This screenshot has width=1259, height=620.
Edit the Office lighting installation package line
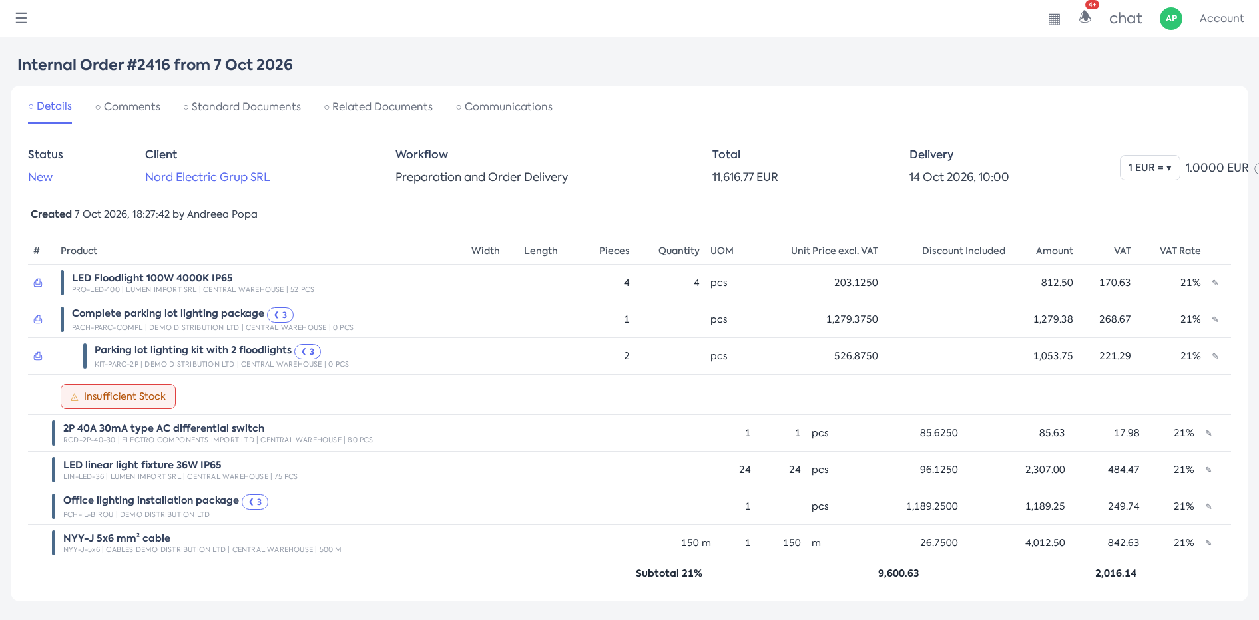point(1208,506)
